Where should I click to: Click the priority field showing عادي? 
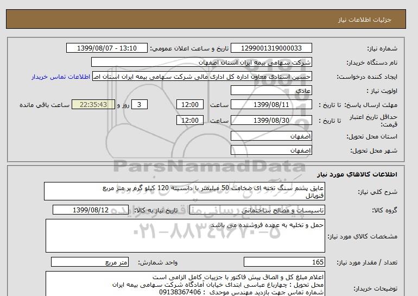271,91
